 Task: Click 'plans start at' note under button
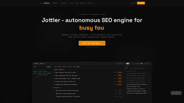[x=92, y=47]
